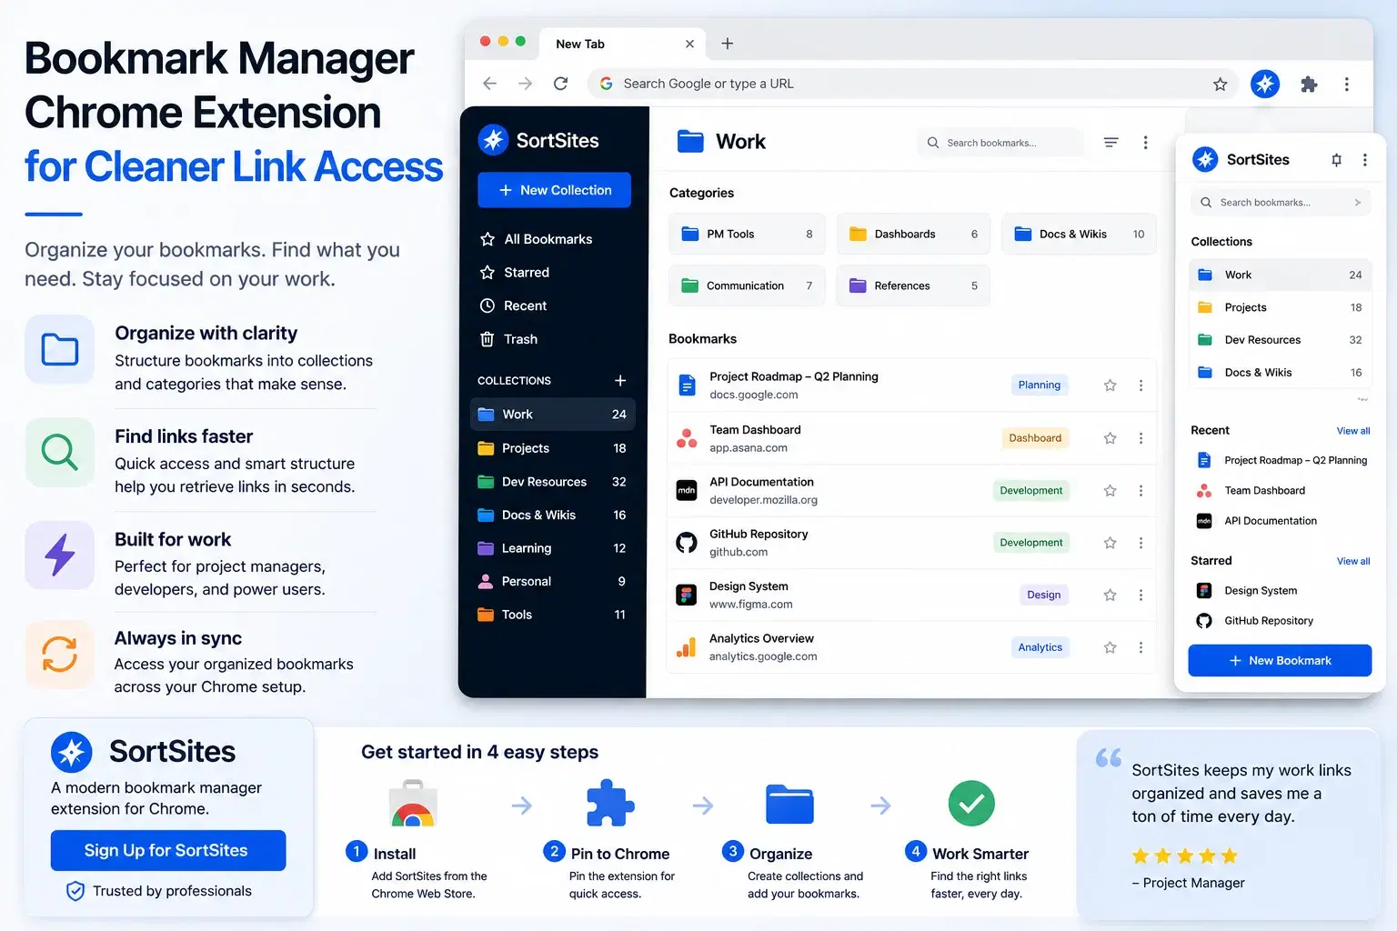Open a new browser tab with plus
The width and height of the screenshot is (1397, 931).
727,44
